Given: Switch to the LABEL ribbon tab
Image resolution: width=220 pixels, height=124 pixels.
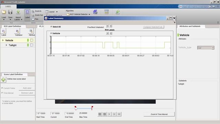Looking at the screenshot, I should pyautogui.click(x=8, y=7).
